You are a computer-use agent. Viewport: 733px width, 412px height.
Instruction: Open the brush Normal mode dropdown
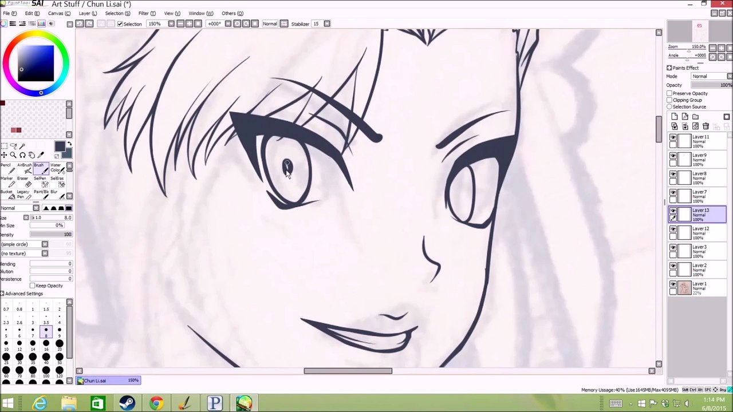pos(36,208)
